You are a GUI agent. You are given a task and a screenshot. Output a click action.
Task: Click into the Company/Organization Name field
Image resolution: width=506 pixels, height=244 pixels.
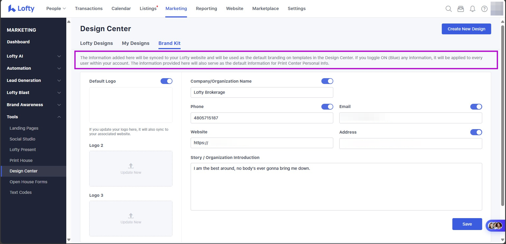click(261, 92)
